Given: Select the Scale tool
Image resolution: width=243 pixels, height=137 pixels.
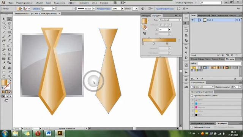Looking at the screenshot, I should point(9,45).
